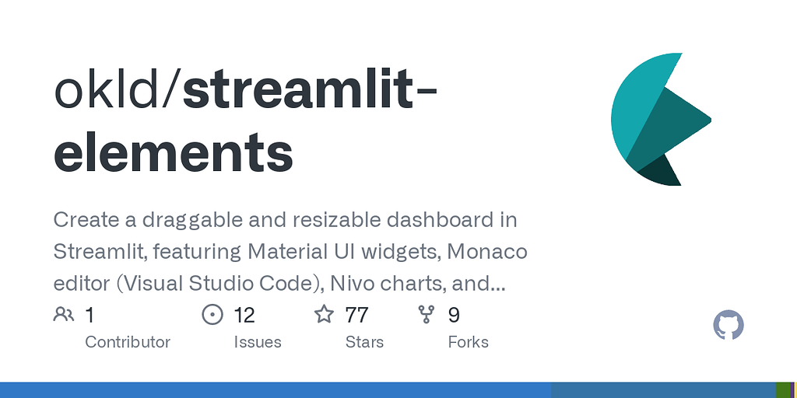Image resolution: width=797 pixels, height=398 pixels.
Task: Click the green language bar segment
Action: 782,390
